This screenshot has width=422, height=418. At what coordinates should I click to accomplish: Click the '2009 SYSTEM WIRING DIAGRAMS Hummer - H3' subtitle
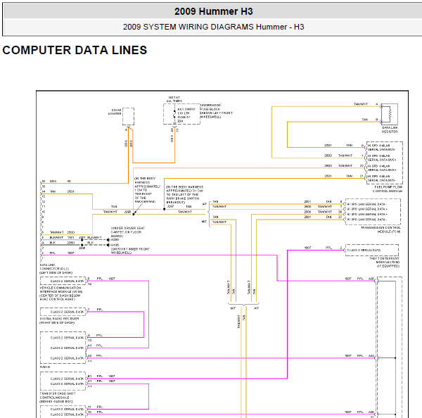pyautogui.click(x=213, y=27)
